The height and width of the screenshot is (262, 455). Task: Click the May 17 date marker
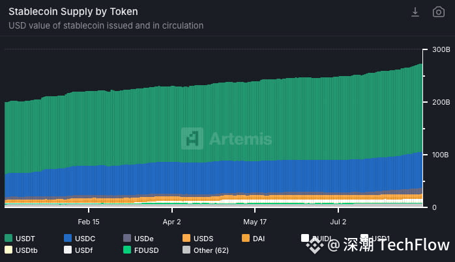tap(255, 222)
